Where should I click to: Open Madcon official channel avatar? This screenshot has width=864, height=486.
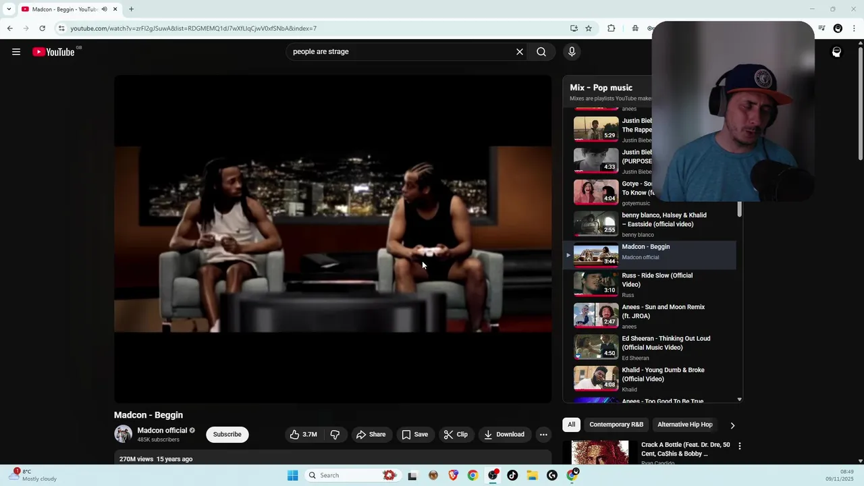click(x=123, y=435)
